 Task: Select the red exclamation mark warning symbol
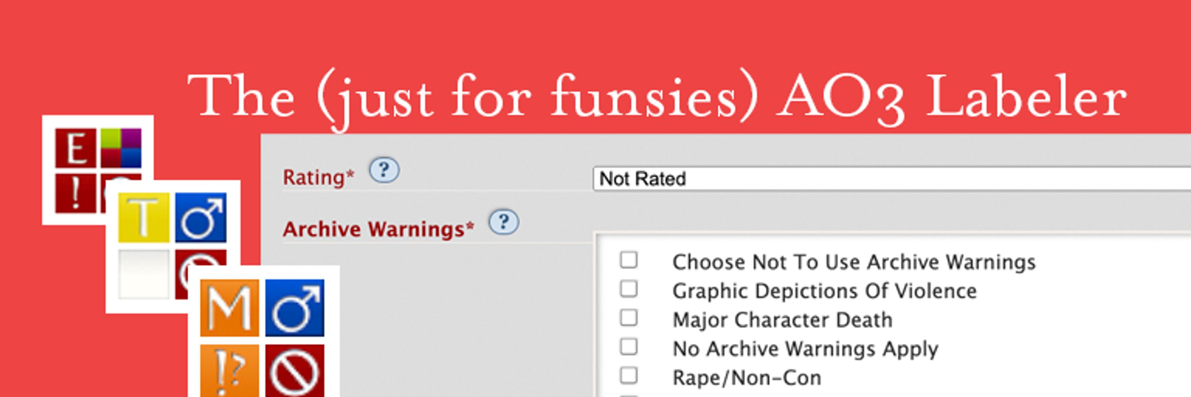(76, 193)
